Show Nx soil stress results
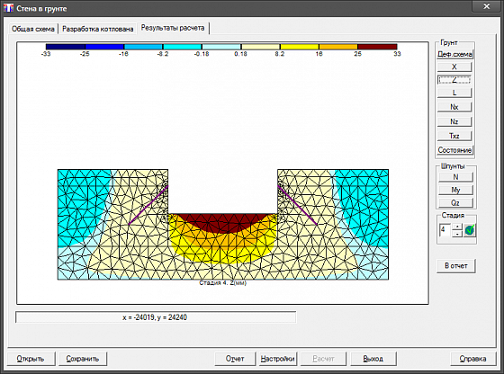Viewport: 504px width, 374px height. [454, 107]
